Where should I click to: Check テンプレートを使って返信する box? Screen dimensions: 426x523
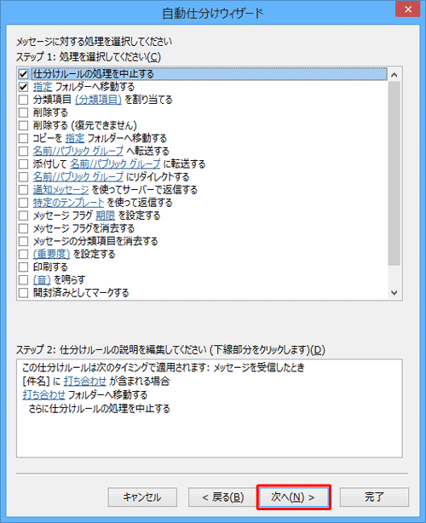23,203
